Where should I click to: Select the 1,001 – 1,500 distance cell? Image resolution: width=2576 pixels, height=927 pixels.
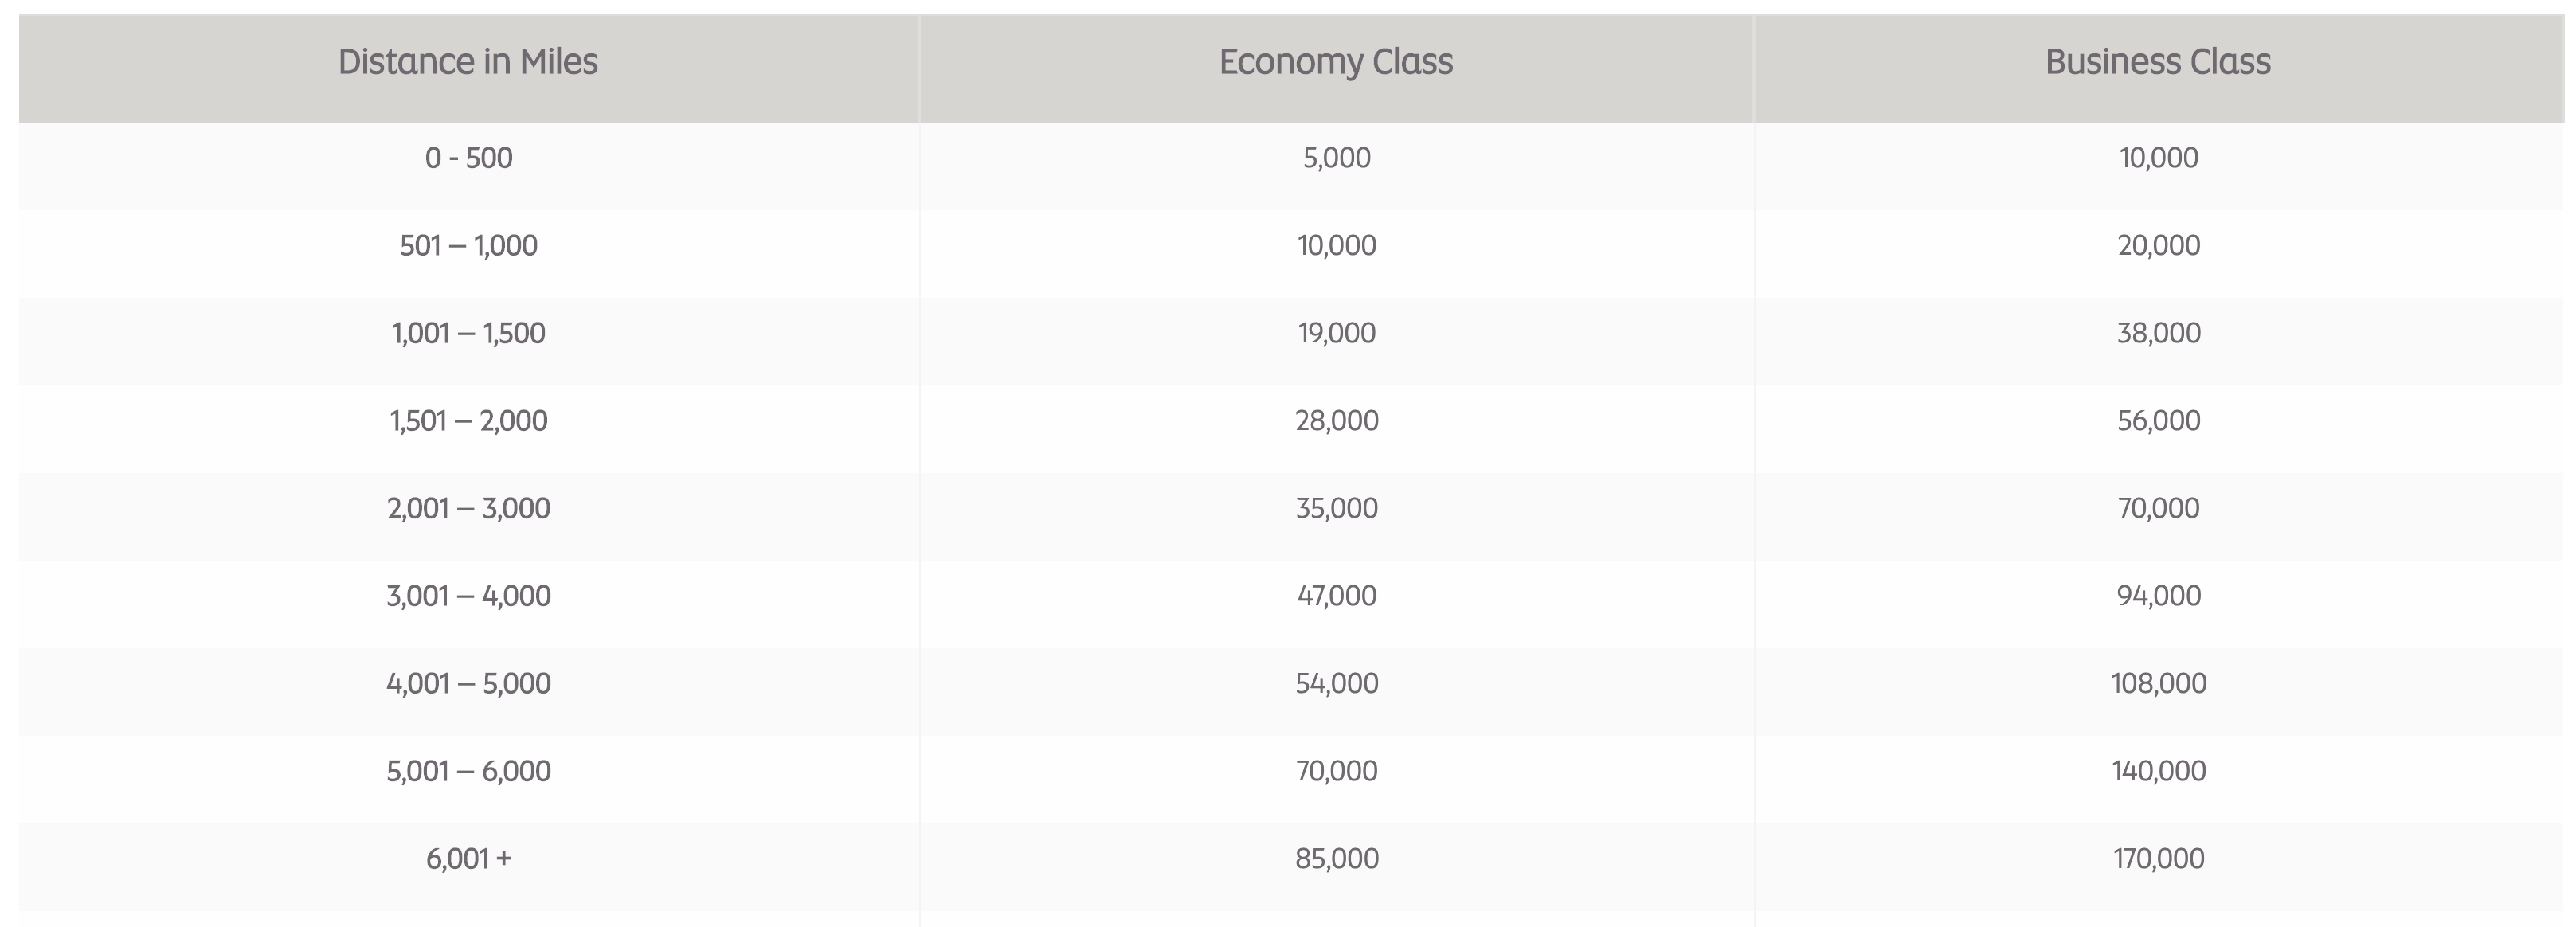click(468, 333)
